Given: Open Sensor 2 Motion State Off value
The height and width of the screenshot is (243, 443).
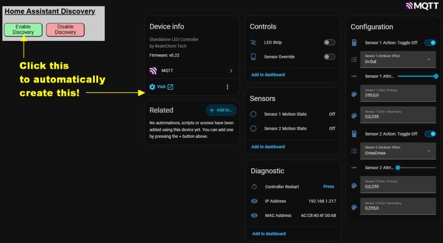Looking at the screenshot, I should pos(332,128).
